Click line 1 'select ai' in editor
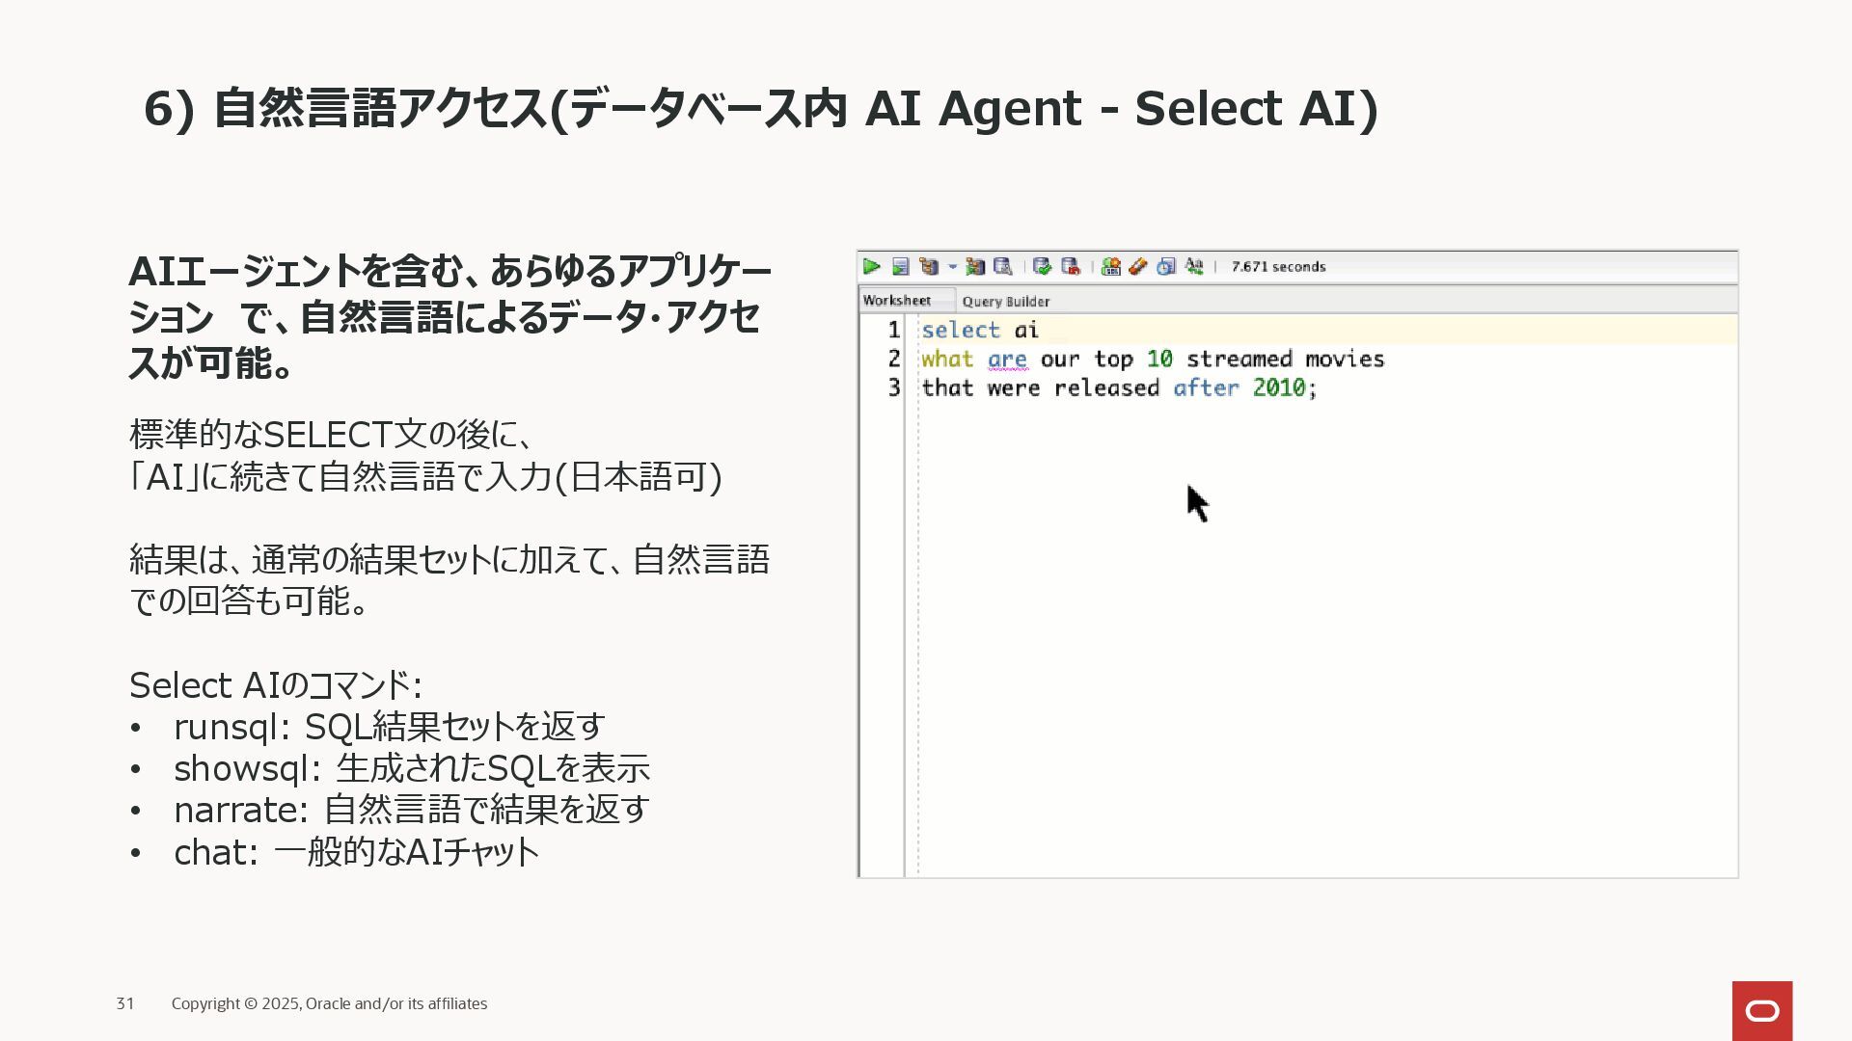Screen dimensions: 1852x1041 pos(980,330)
